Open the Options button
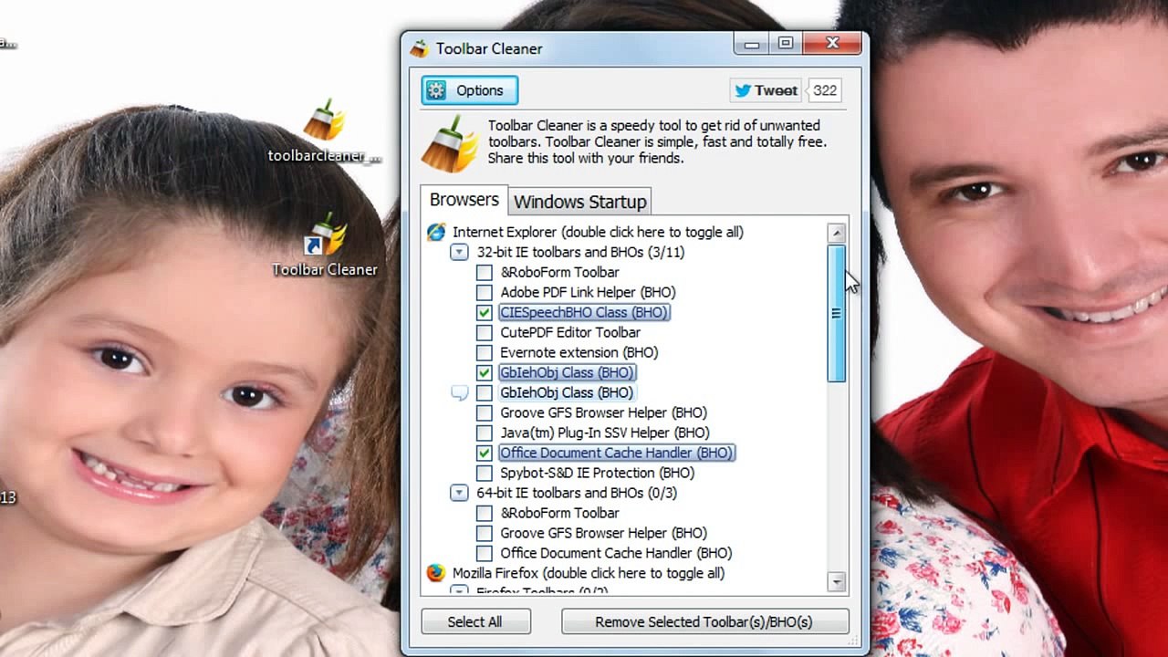Image resolution: width=1168 pixels, height=657 pixels. click(469, 90)
